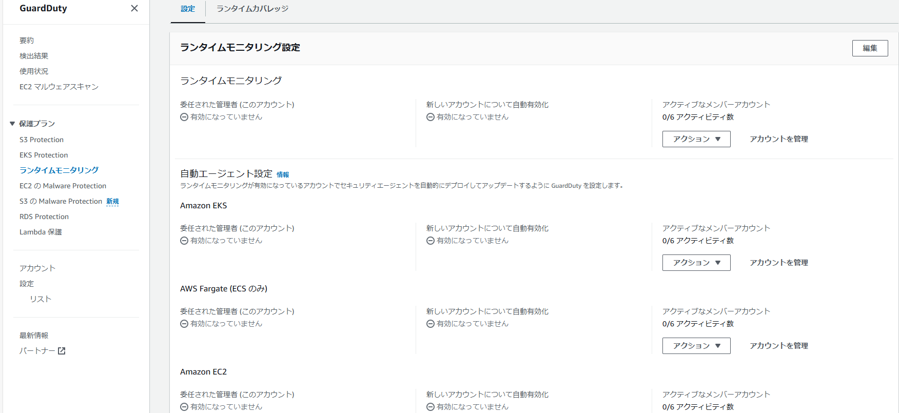Click Amazon EC2 委任された管理者 disabled status icon
This screenshot has height=413, width=899.
click(x=184, y=407)
